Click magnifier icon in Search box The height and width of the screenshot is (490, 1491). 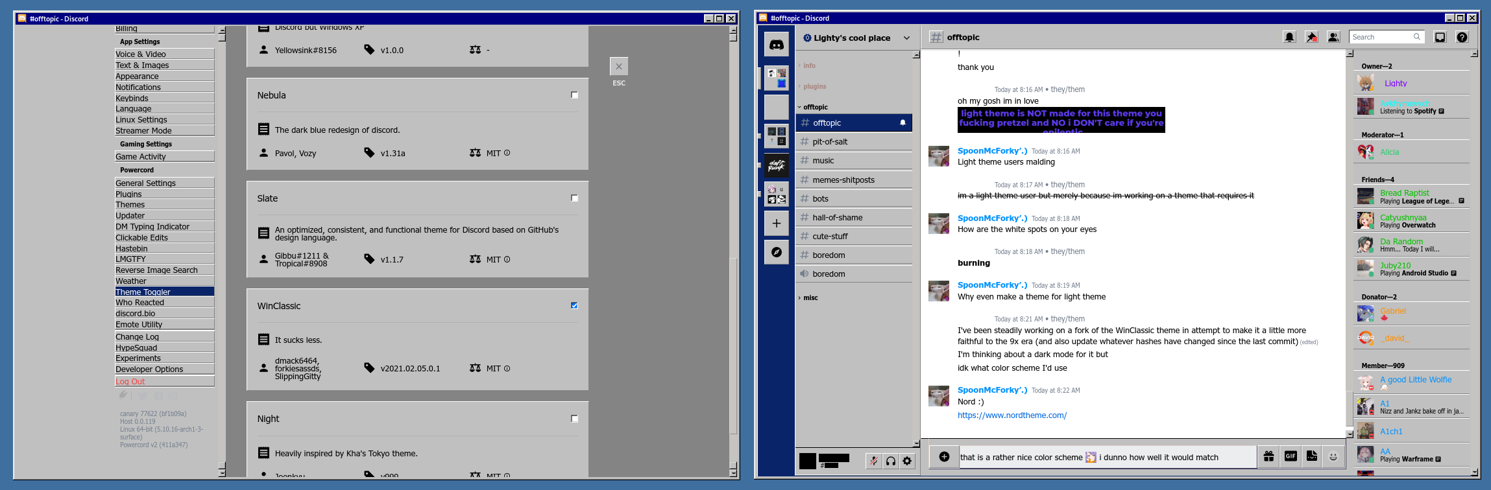click(1416, 37)
